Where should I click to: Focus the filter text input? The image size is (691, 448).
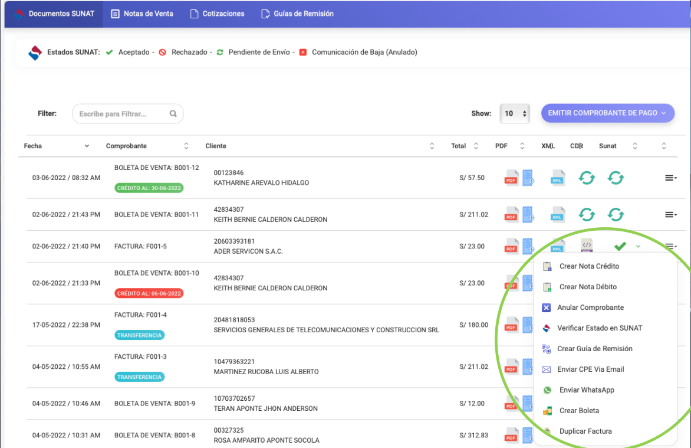pyautogui.click(x=121, y=114)
